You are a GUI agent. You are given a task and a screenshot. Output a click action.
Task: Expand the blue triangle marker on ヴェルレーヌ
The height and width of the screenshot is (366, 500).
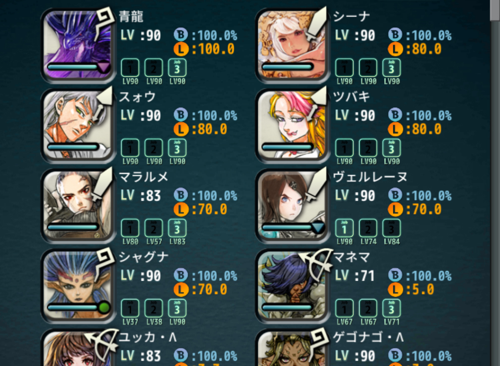coord(318,228)
